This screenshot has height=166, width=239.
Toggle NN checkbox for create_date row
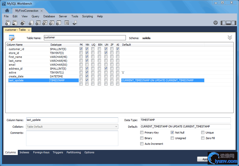pos(87,76)
